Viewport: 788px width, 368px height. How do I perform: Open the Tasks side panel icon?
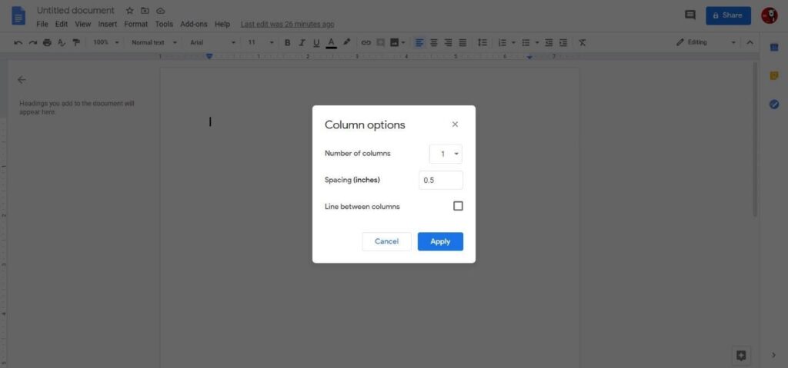pyautogui.click(x=774, y=104)
